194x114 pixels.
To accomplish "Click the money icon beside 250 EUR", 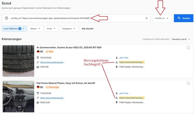I will (x=38, y=67).
